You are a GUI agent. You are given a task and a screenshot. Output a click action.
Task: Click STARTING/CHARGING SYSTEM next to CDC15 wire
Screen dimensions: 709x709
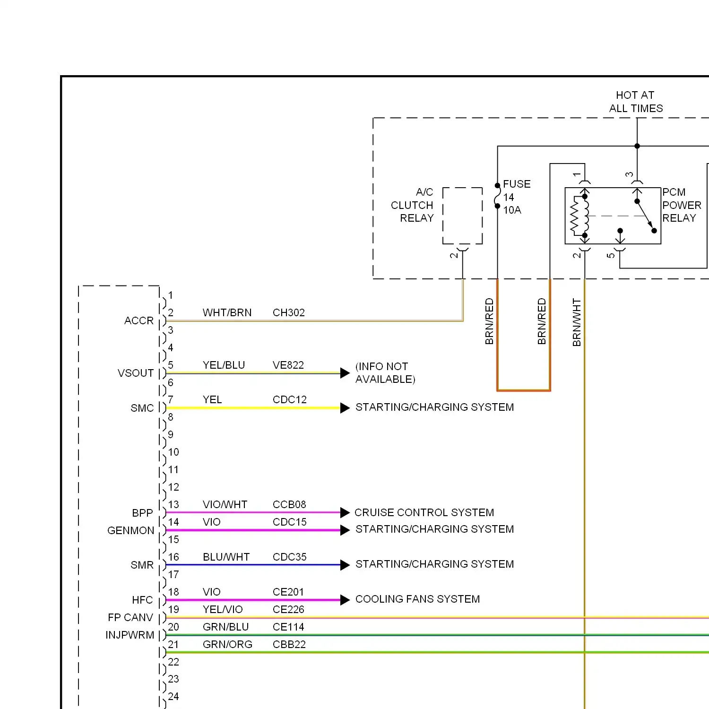(434, 529)
